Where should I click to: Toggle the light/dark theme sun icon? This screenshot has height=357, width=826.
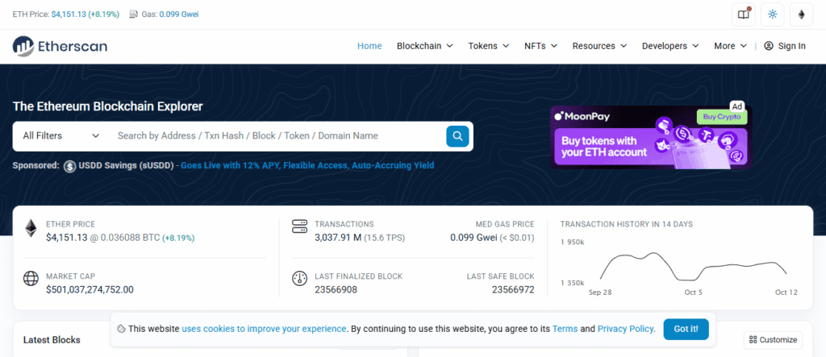click(x=773, y=15)
